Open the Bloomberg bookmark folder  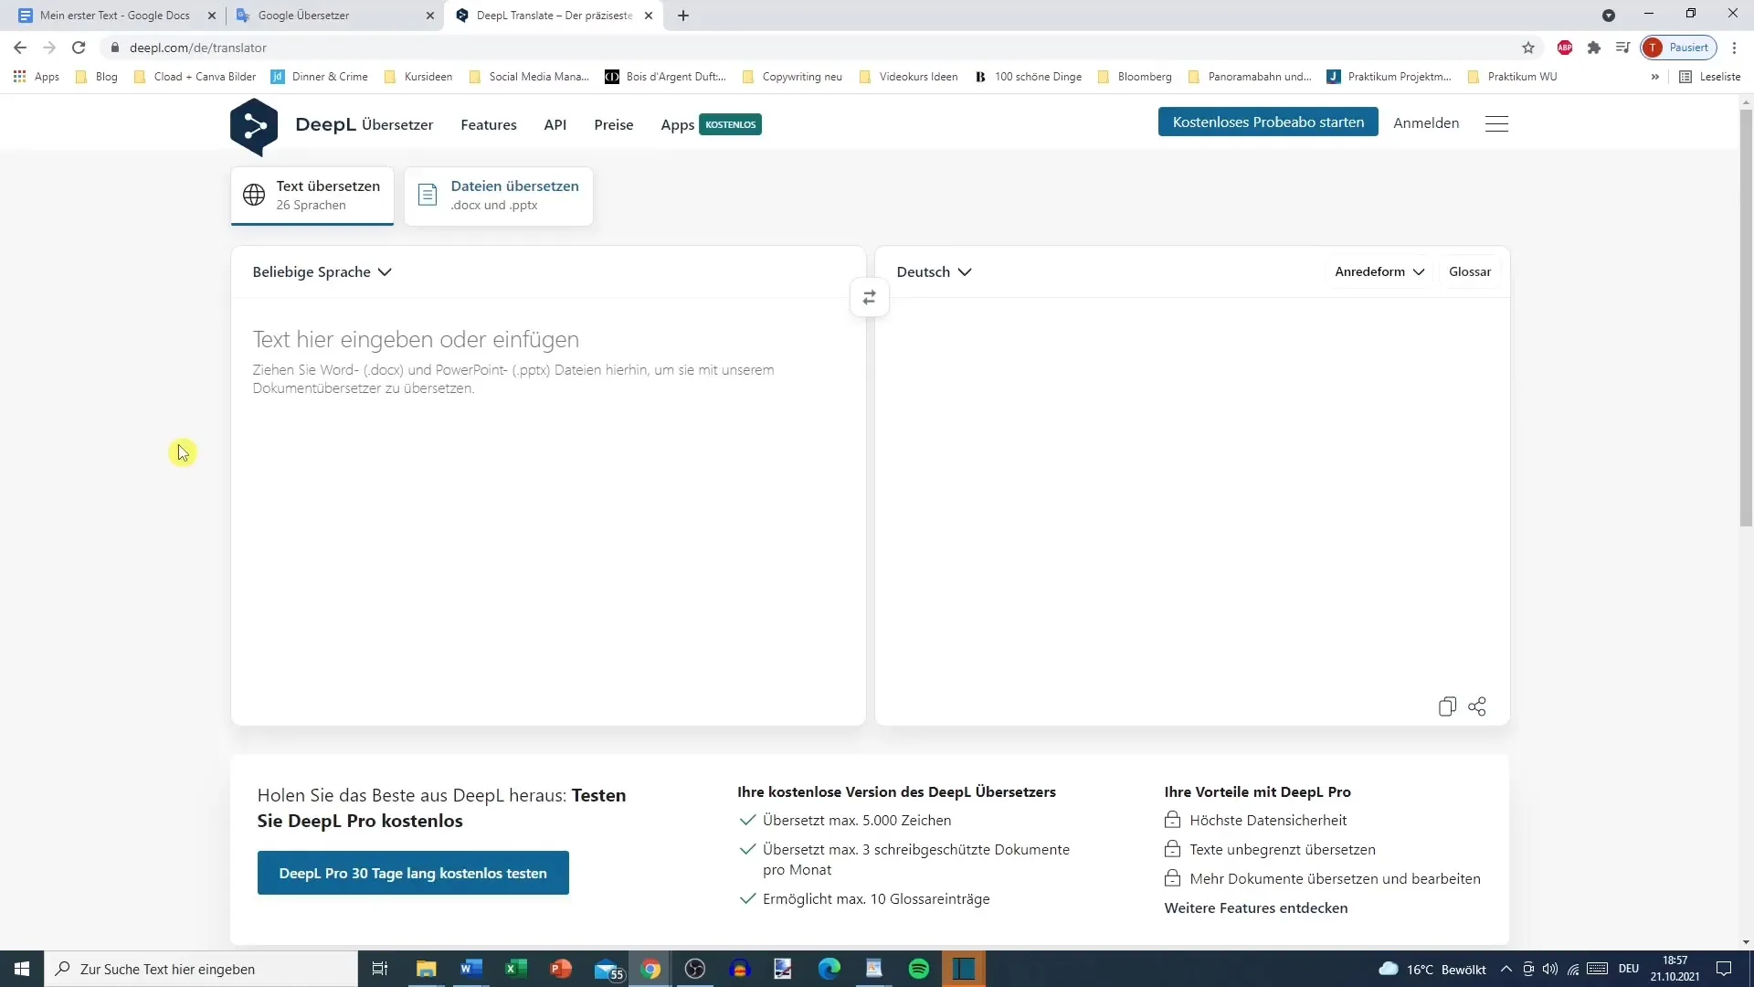coord(1135,77)
